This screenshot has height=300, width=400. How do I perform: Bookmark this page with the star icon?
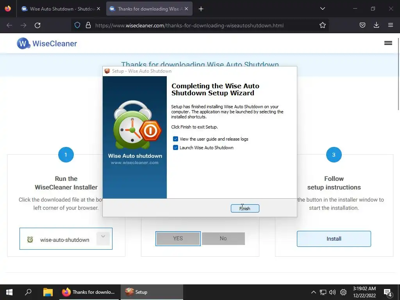322,25
